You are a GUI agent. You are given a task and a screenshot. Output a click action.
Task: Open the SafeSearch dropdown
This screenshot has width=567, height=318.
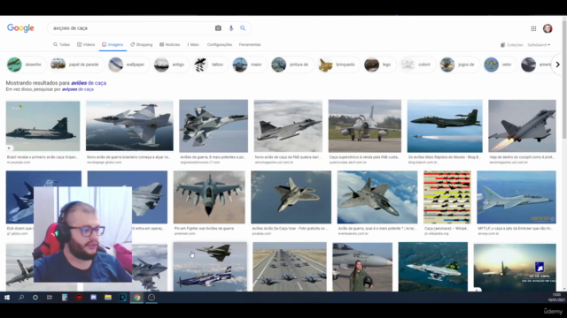(x=539, y=45)
